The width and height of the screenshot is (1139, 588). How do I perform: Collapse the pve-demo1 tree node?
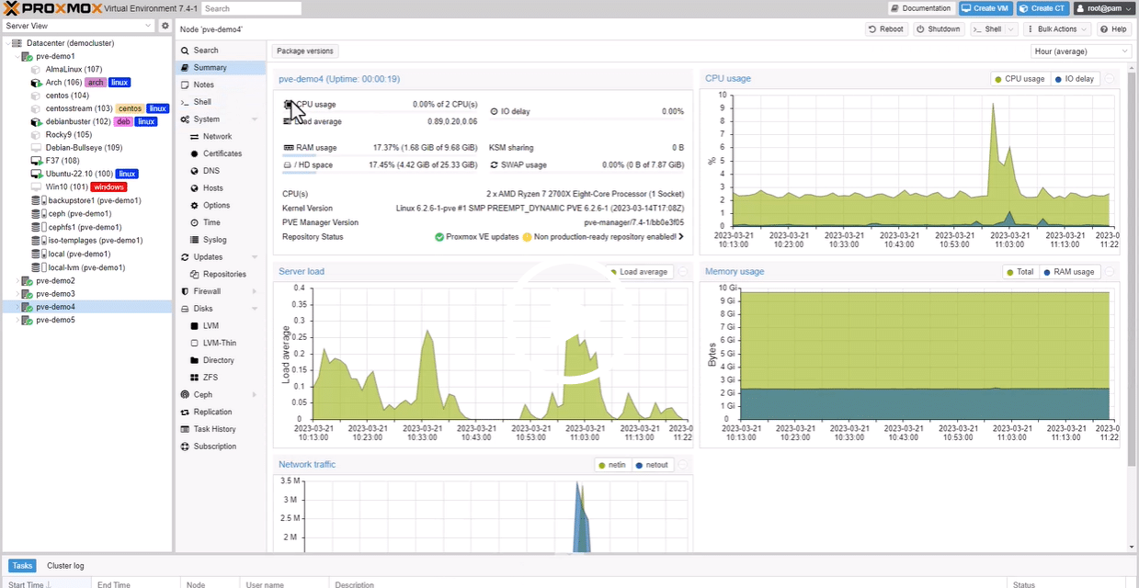click(17, 56)
